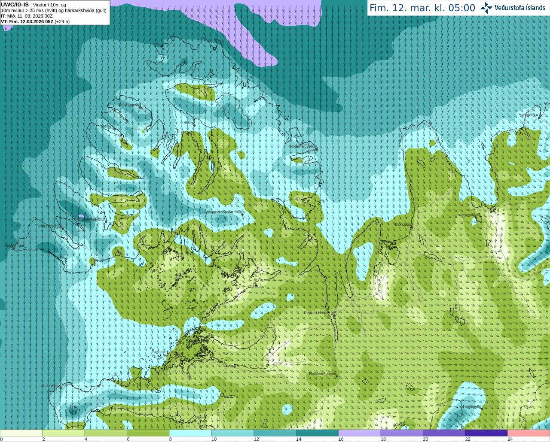The height and width of the screenshot is (442, 550).
Task: Select the Reykir í Hrútafirði station label
Action: [318, 313]
